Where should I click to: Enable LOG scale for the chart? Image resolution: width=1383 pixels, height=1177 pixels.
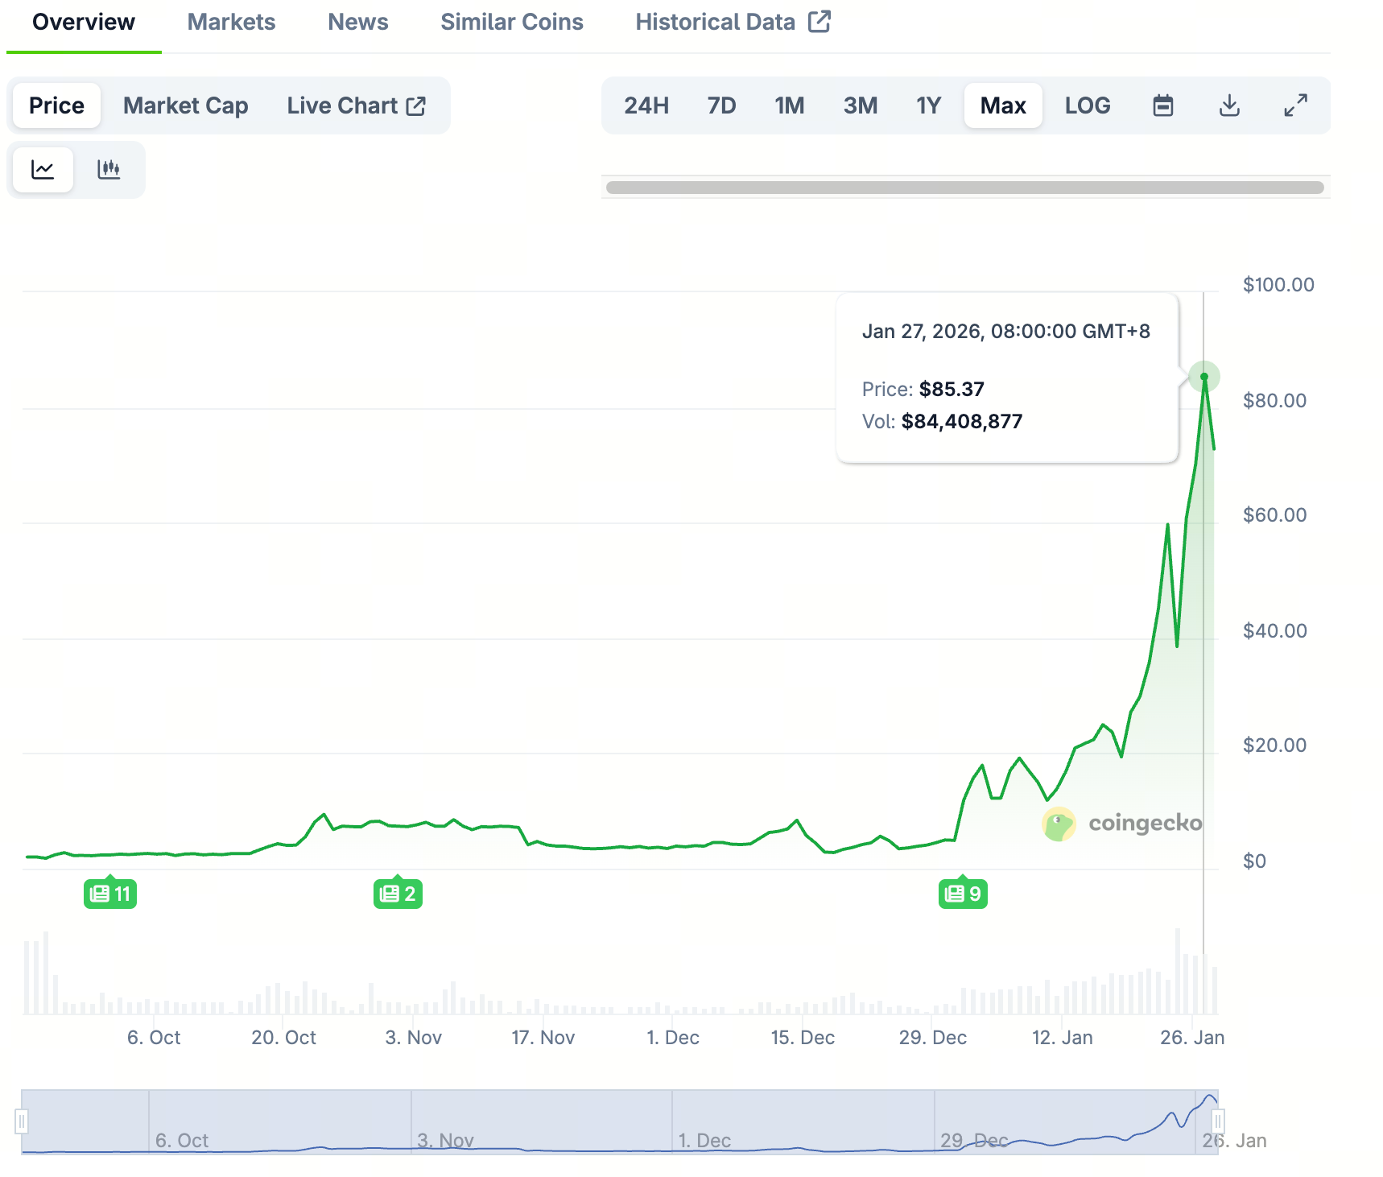click(1088, 105)
